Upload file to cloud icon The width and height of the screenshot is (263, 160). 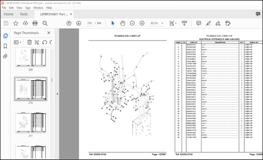click(25, 23)
